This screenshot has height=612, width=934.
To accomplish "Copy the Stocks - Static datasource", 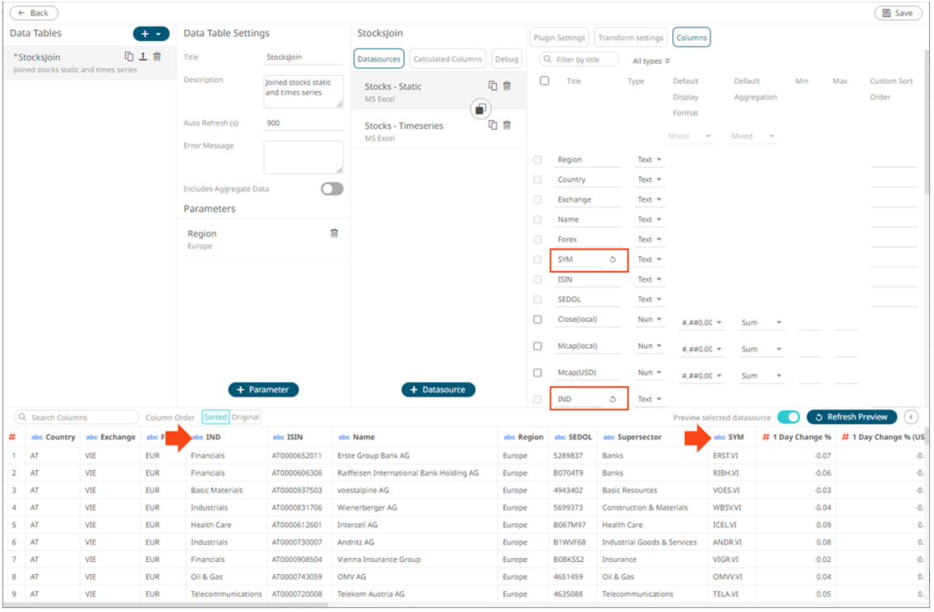I will point(493,86).
